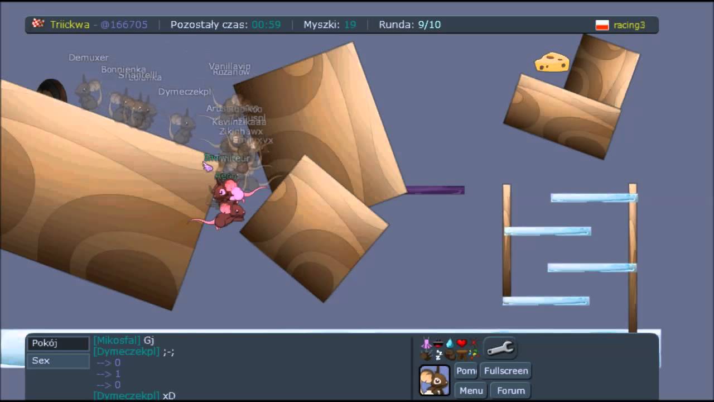Open settings with the wrench icon
Screen dimensions: 714x402
[500, 348]
